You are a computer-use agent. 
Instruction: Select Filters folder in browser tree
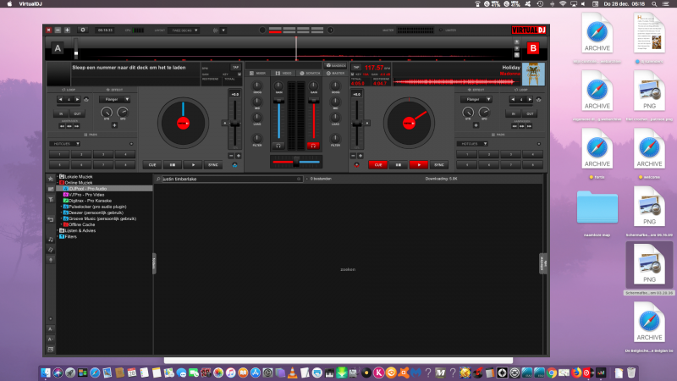click(x=70, y=237)
